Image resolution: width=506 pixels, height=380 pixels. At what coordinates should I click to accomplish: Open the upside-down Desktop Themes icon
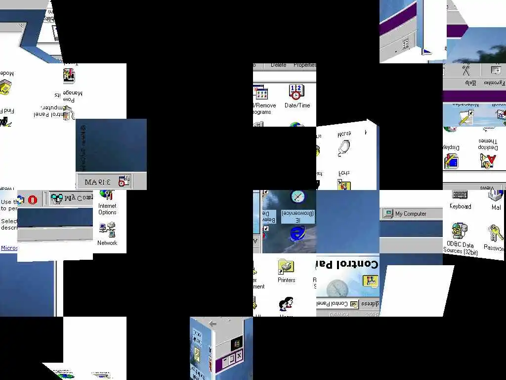coord(488,153)
